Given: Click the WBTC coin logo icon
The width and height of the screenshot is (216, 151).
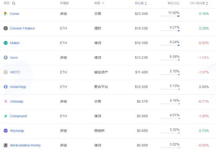Looking at the screenshot, I should (5, 72).
